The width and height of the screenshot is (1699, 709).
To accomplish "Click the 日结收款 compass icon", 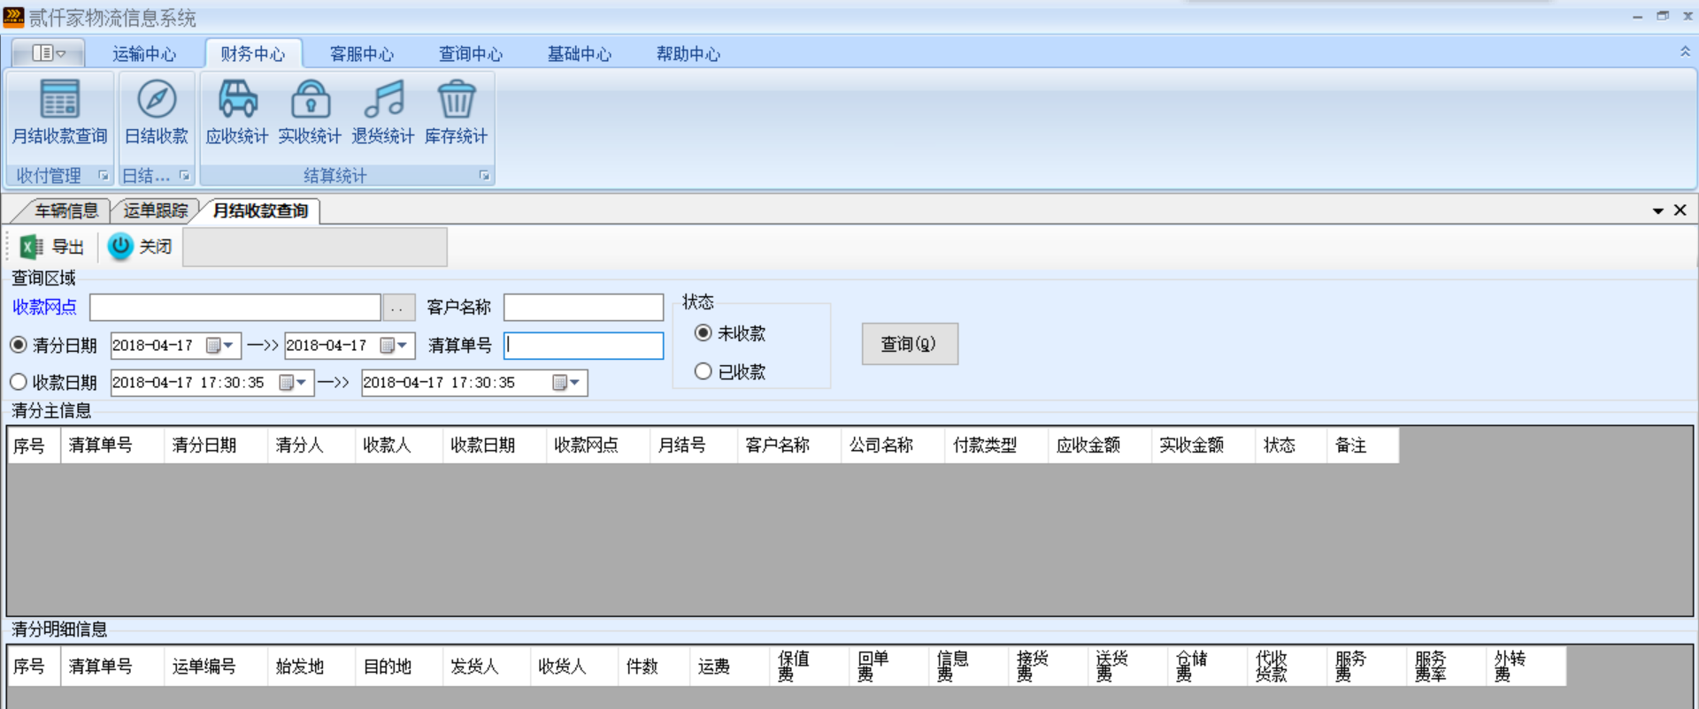I will pyautogui.click(x=157, y=100).
